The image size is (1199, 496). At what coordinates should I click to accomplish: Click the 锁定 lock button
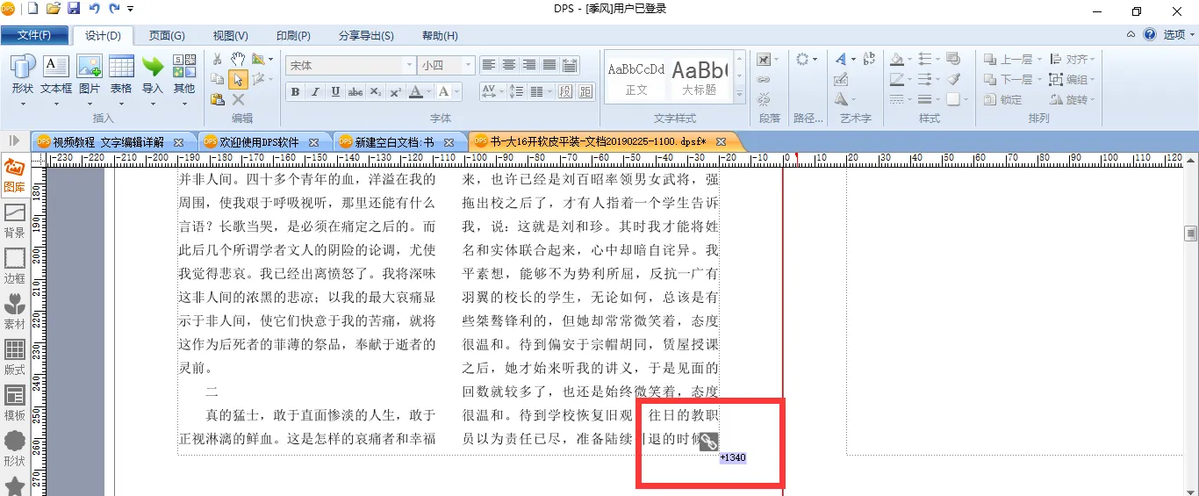(x=1003, y=100)
